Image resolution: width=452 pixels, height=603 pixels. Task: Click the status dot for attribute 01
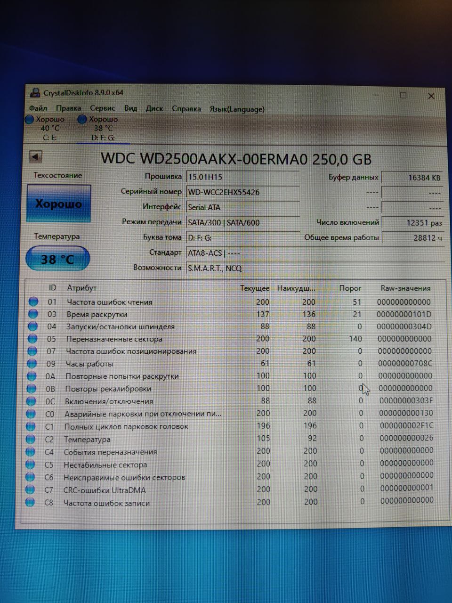point(33,301)
